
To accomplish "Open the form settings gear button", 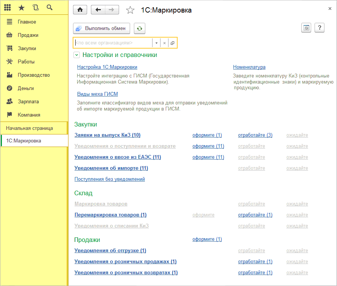I will 306,28.
